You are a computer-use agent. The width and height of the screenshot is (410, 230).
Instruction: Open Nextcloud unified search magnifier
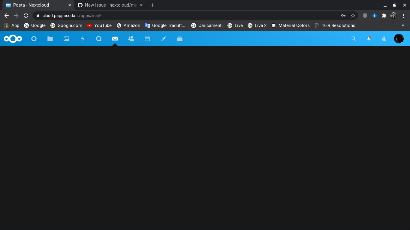coord(354,39)
